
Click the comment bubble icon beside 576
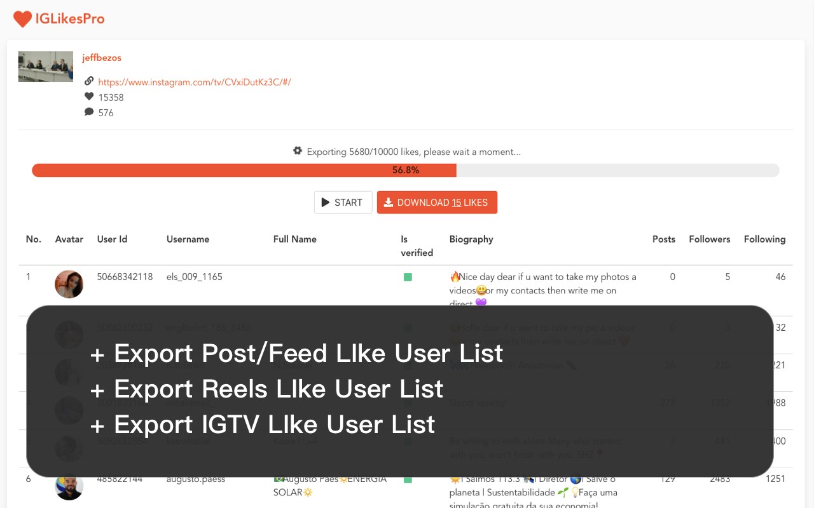pyautogui.click(x=89, y=112)
